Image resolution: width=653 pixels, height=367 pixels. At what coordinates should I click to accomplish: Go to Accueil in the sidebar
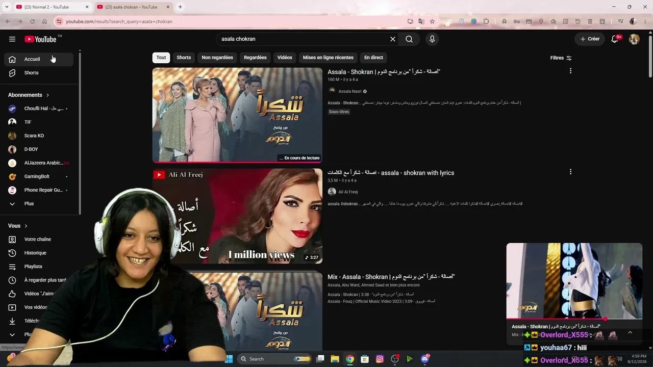coord(39,59)
